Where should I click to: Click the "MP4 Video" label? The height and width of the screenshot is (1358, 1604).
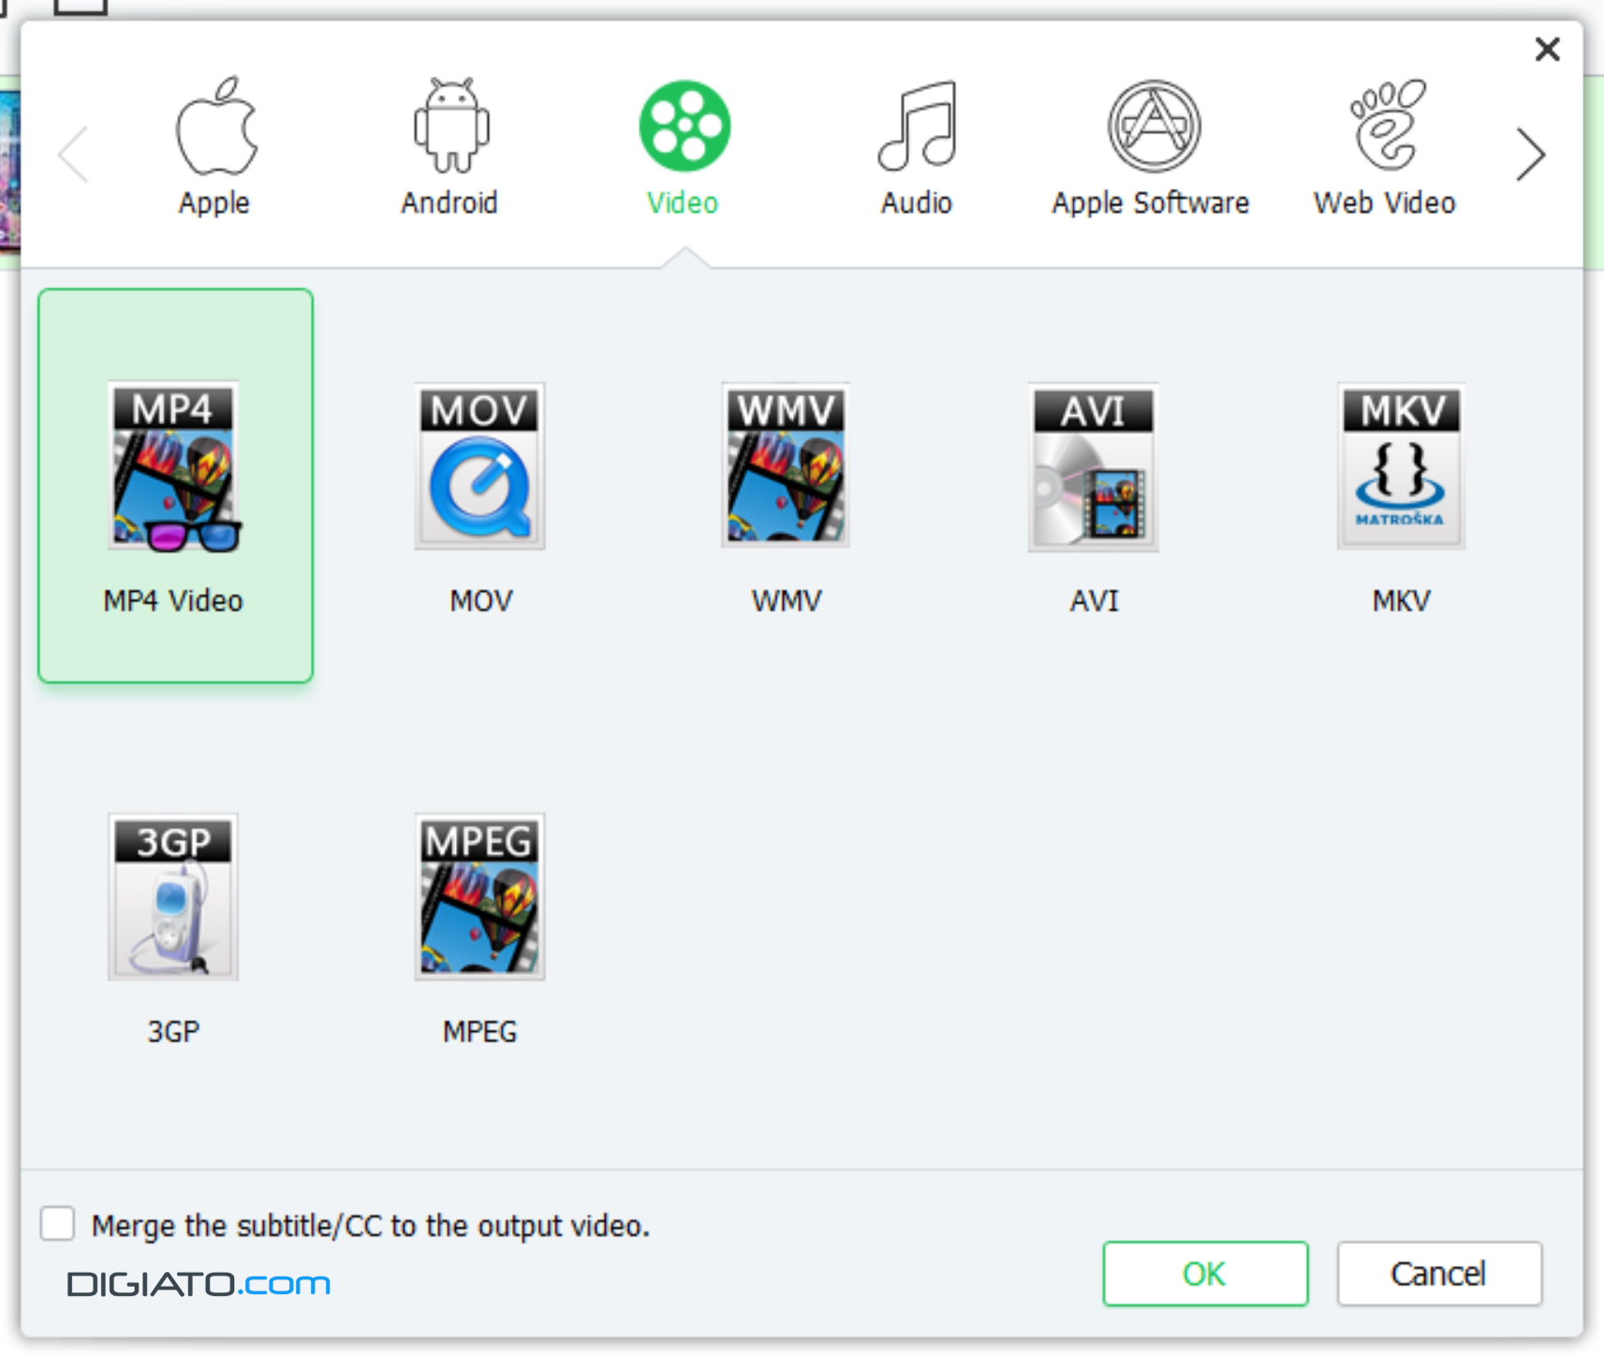pos(173,600)
